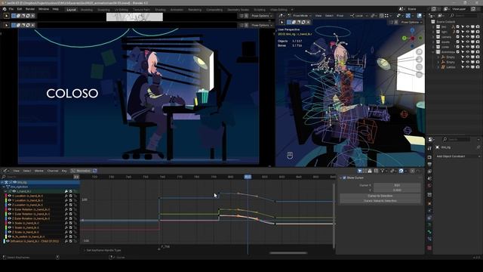Hide Y Euler Rotation curve with eye icon

click(9, 214)
